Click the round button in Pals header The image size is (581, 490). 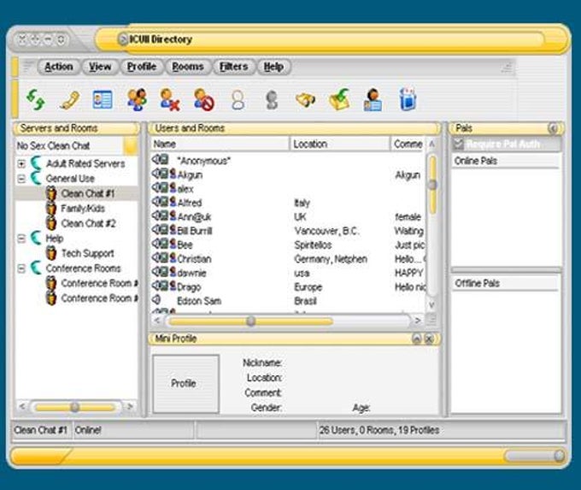[x=553, y=128]
